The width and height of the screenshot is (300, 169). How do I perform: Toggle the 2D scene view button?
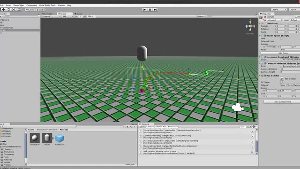click(x=76, y=16)
